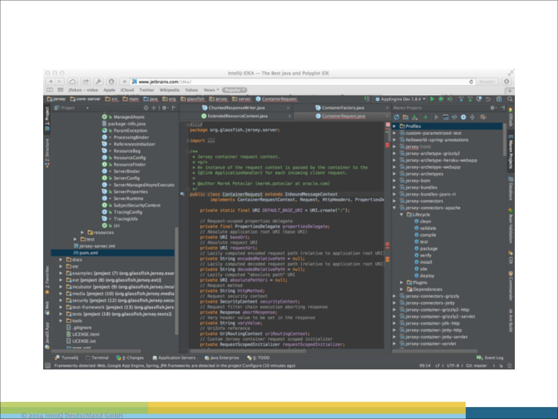Viewport: 558px width, 419px height.
Task: Click core-server breadcrumb in navigation bar
Action: [x=85, y=99]
